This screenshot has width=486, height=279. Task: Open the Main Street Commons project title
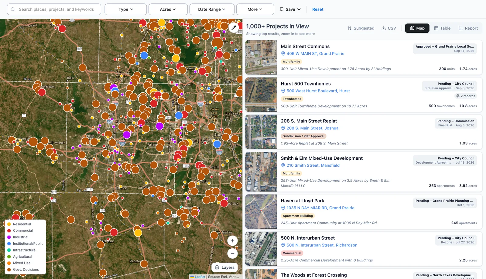305,46
